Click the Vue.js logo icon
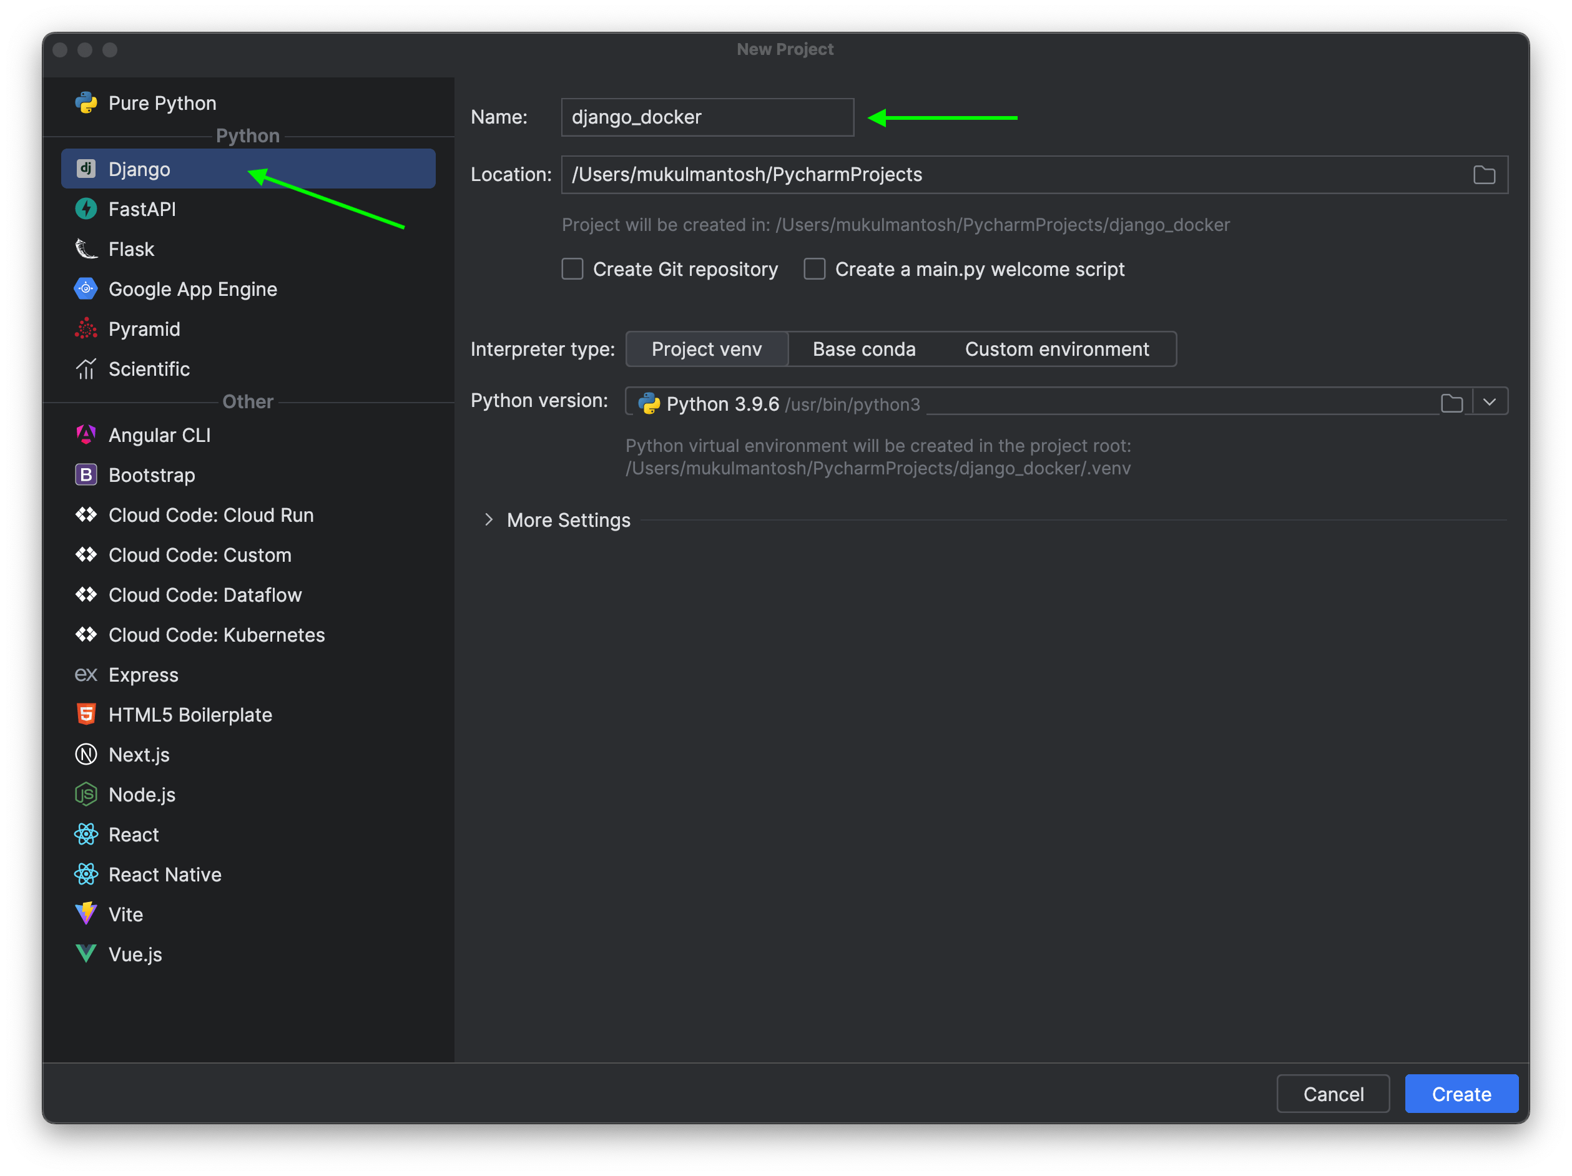Screen dimensions: 1572x1176 (86, 954)
